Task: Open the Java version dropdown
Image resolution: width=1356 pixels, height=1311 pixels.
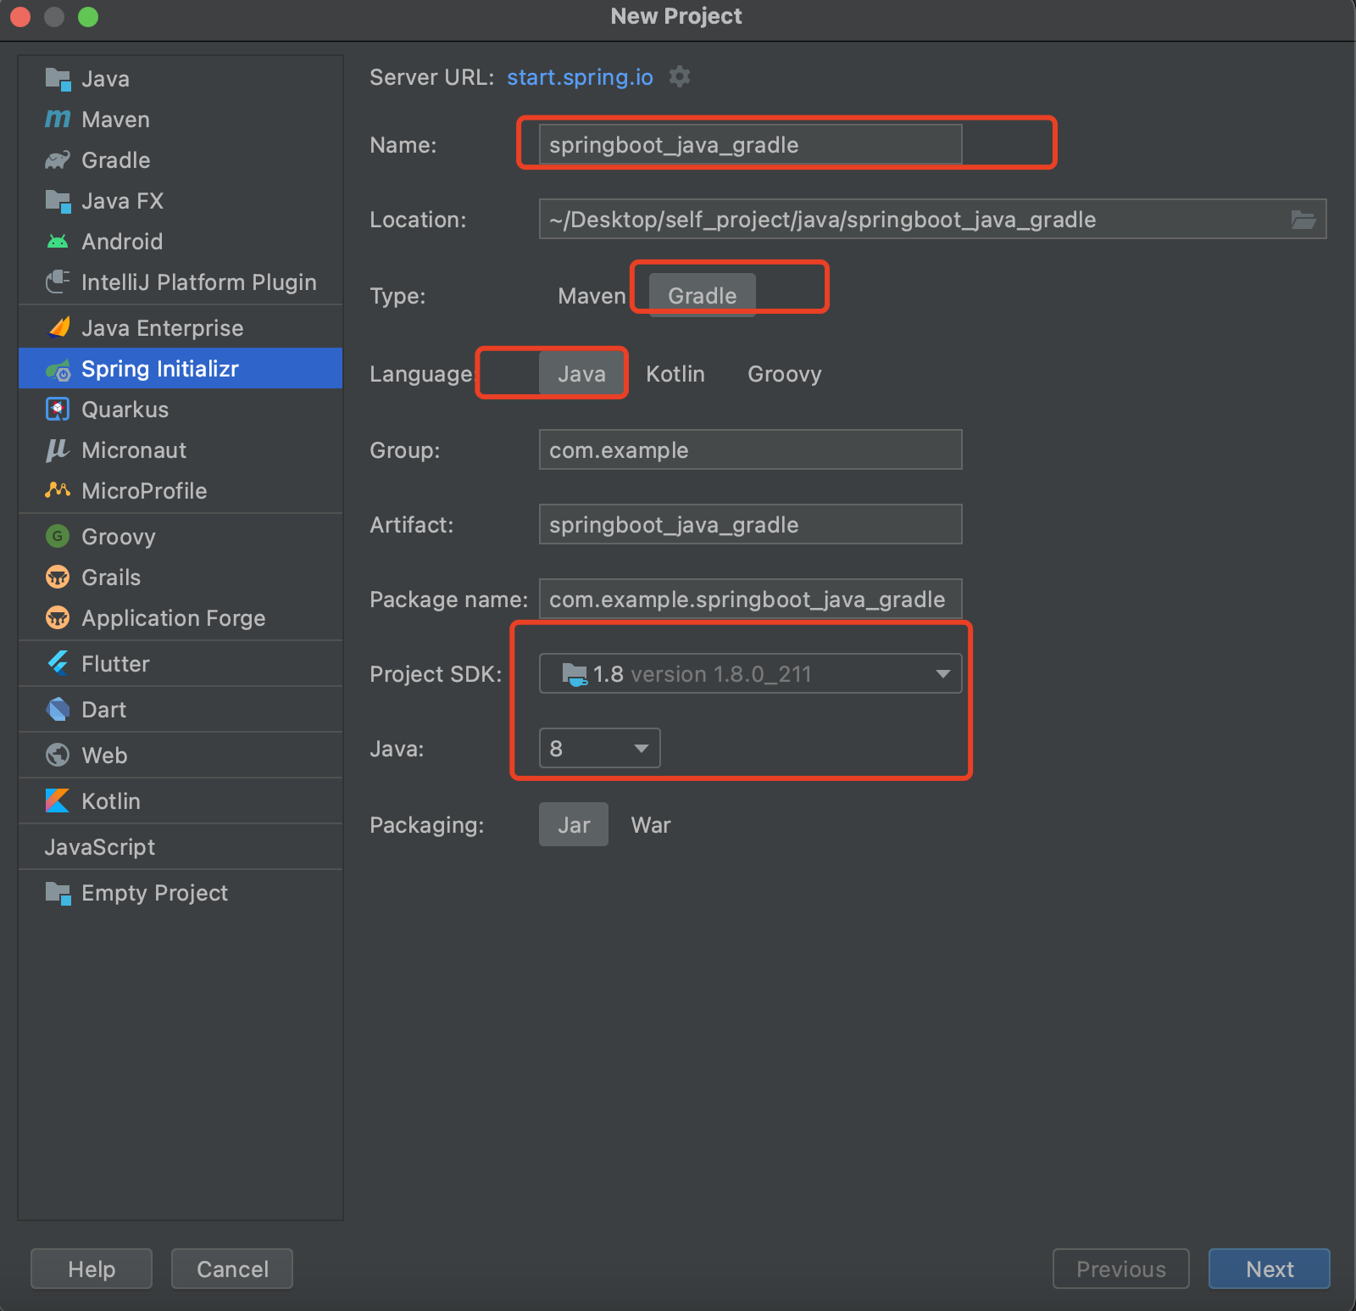Action: point(600,749)
